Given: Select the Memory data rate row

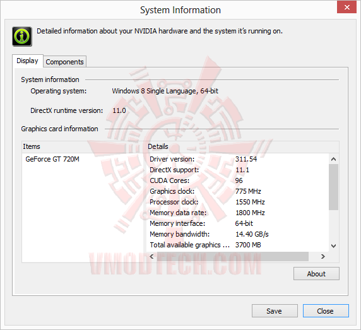Looking at the screenshot, I should (237, 213).
